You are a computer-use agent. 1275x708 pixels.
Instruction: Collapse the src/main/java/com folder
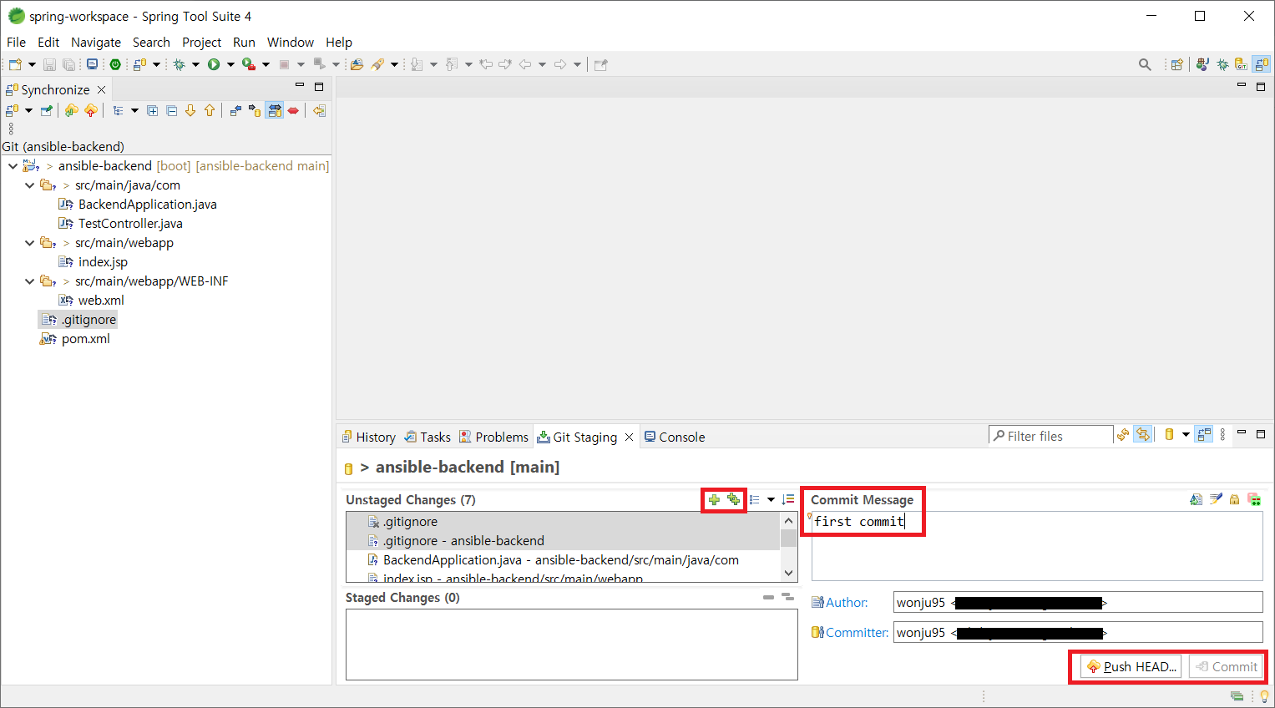pyautogui.click(x=29, y=185)
